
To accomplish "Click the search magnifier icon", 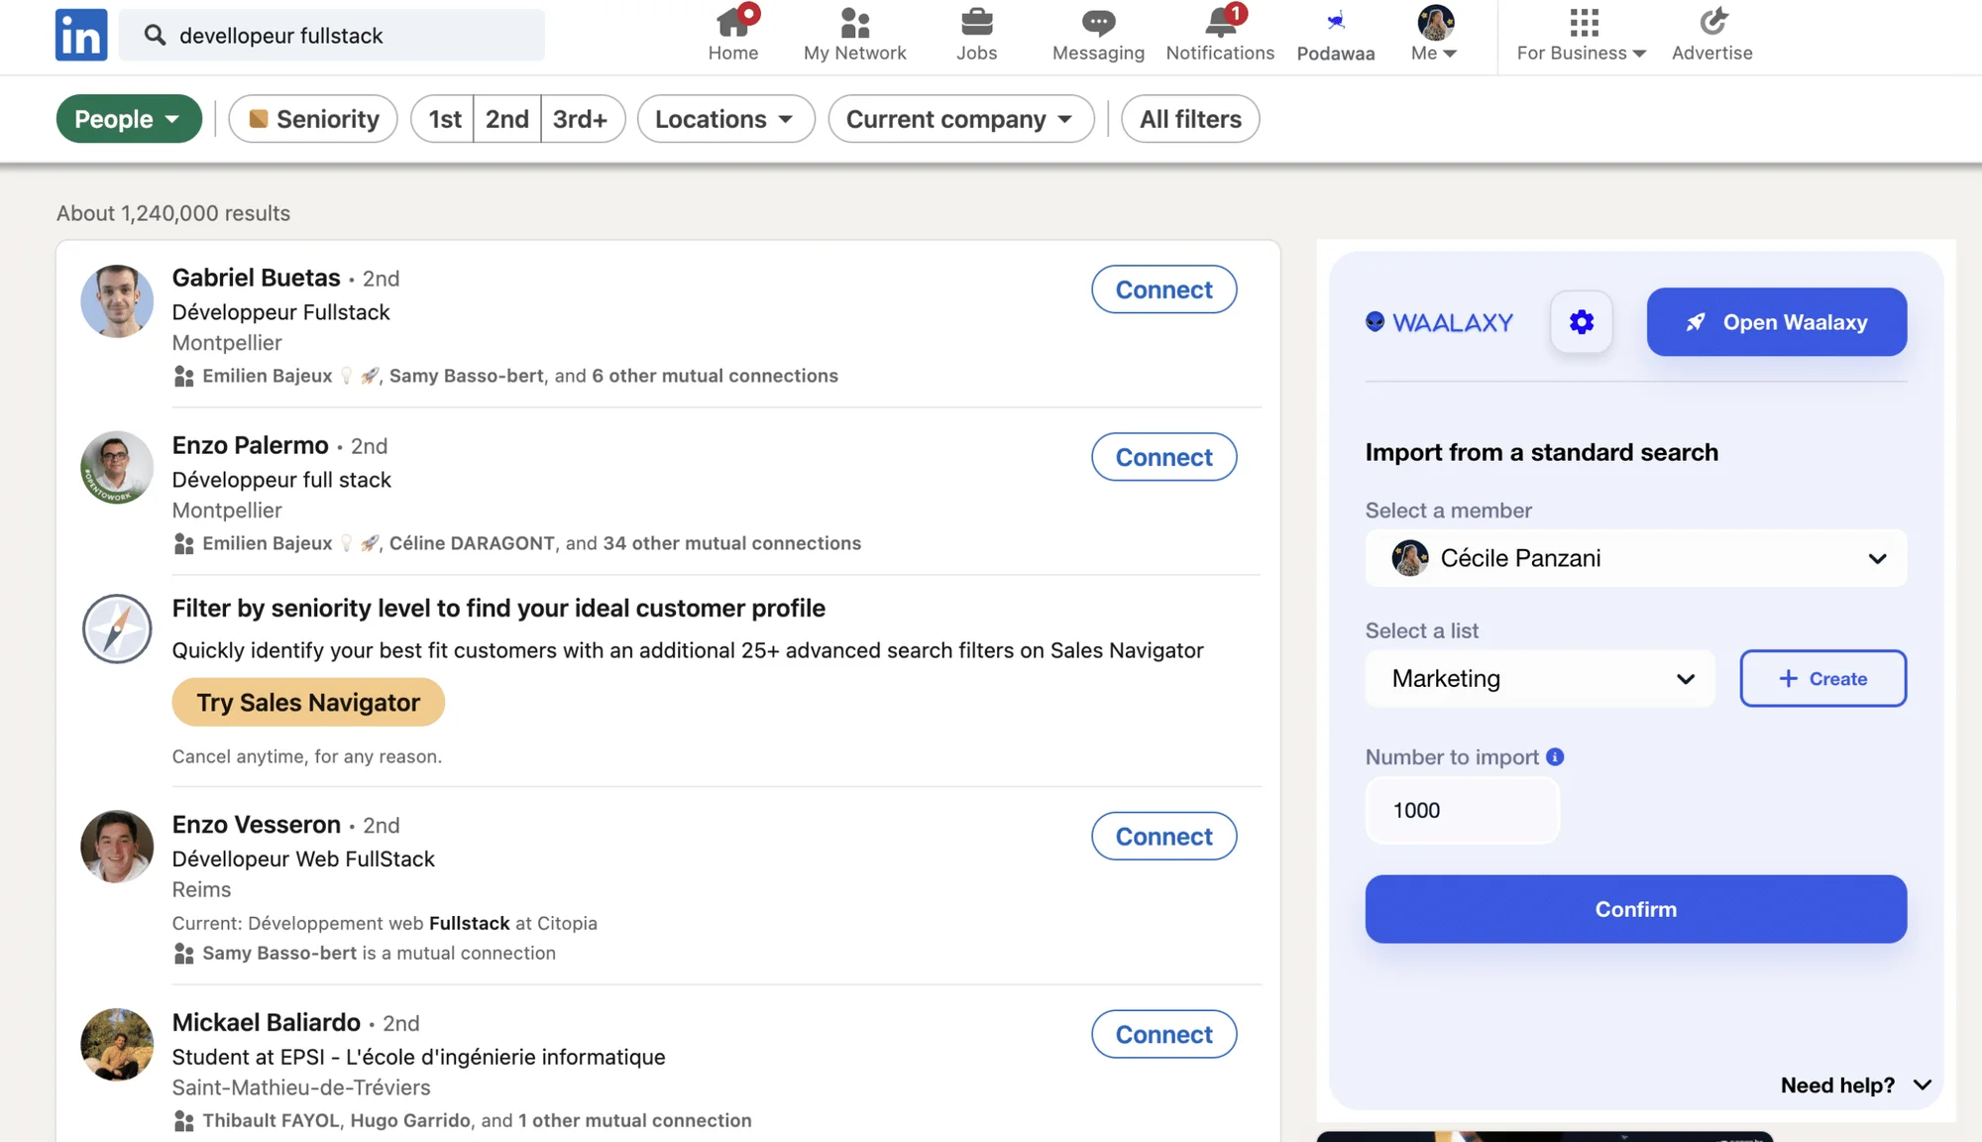I will point(155,36).
